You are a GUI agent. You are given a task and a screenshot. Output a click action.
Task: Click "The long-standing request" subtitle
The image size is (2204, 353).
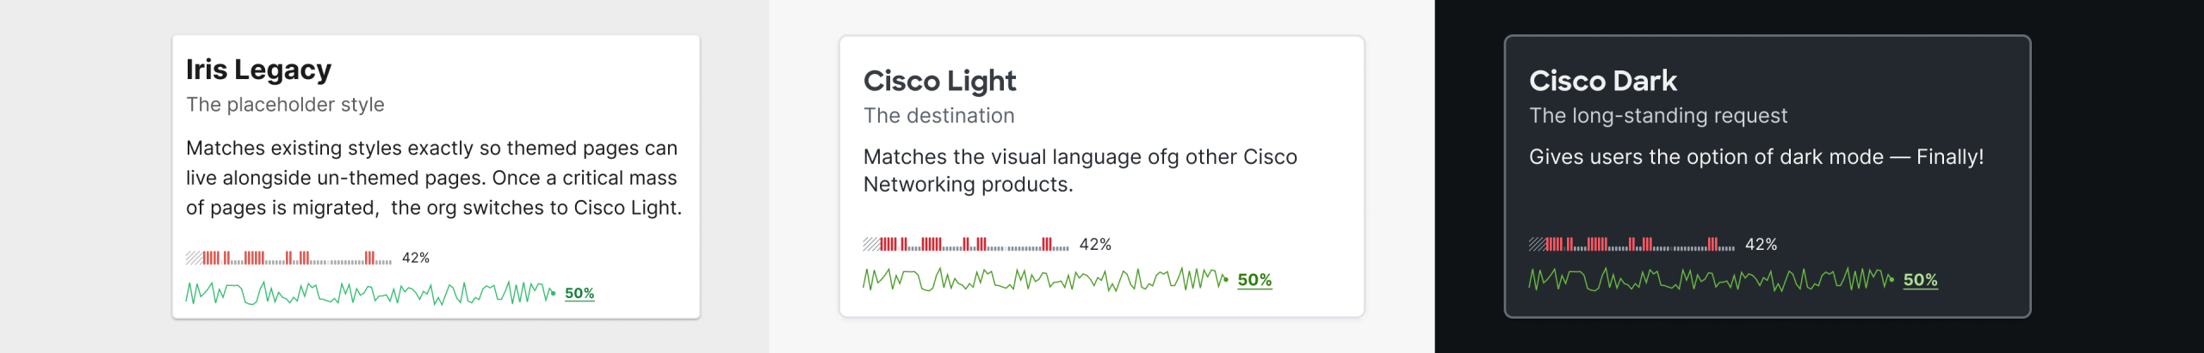click(1657, 116)
